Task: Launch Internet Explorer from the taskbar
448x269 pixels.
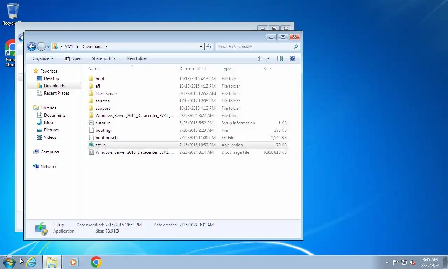Action: [x=31, y=262]
